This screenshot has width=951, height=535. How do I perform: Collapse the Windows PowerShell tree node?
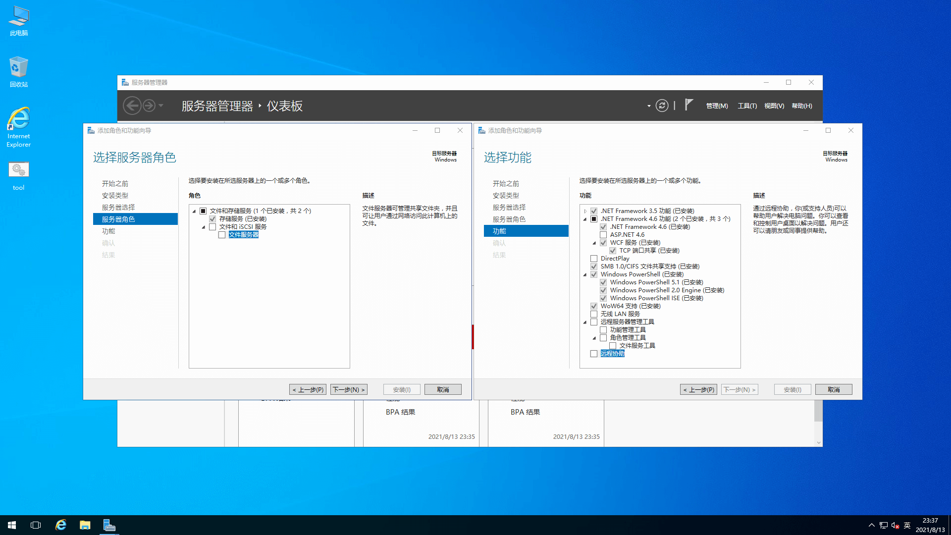(585, 274)
